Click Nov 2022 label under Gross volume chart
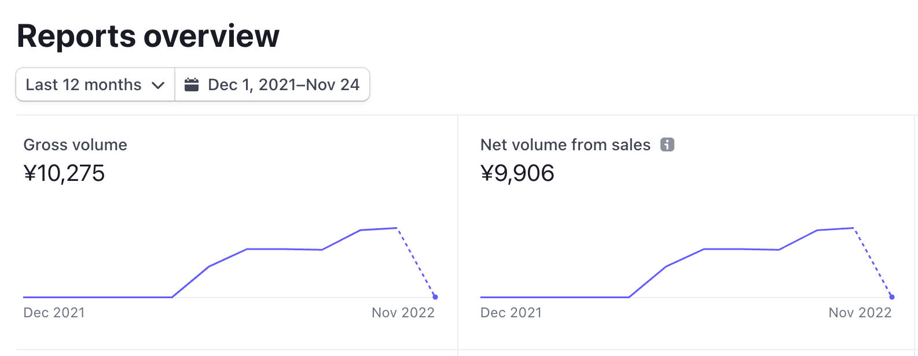Screen dimensions: 918x356 (x=403, y=313)
